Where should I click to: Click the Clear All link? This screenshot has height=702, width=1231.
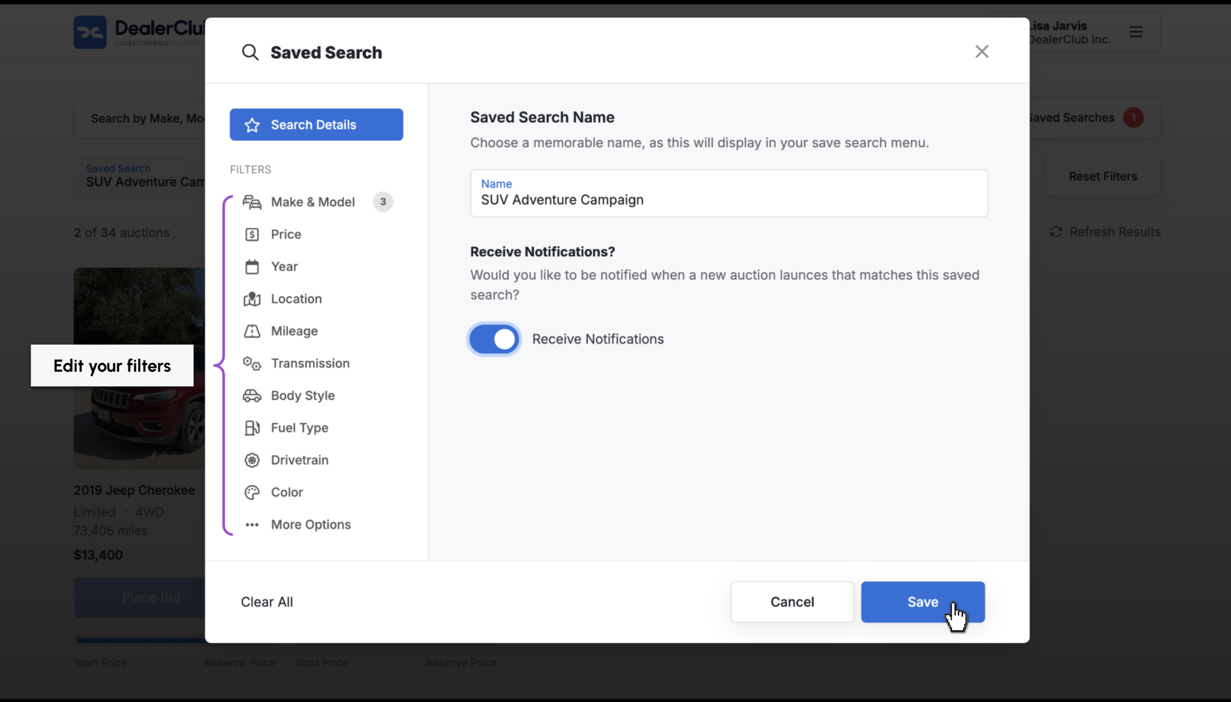point(267,602)
